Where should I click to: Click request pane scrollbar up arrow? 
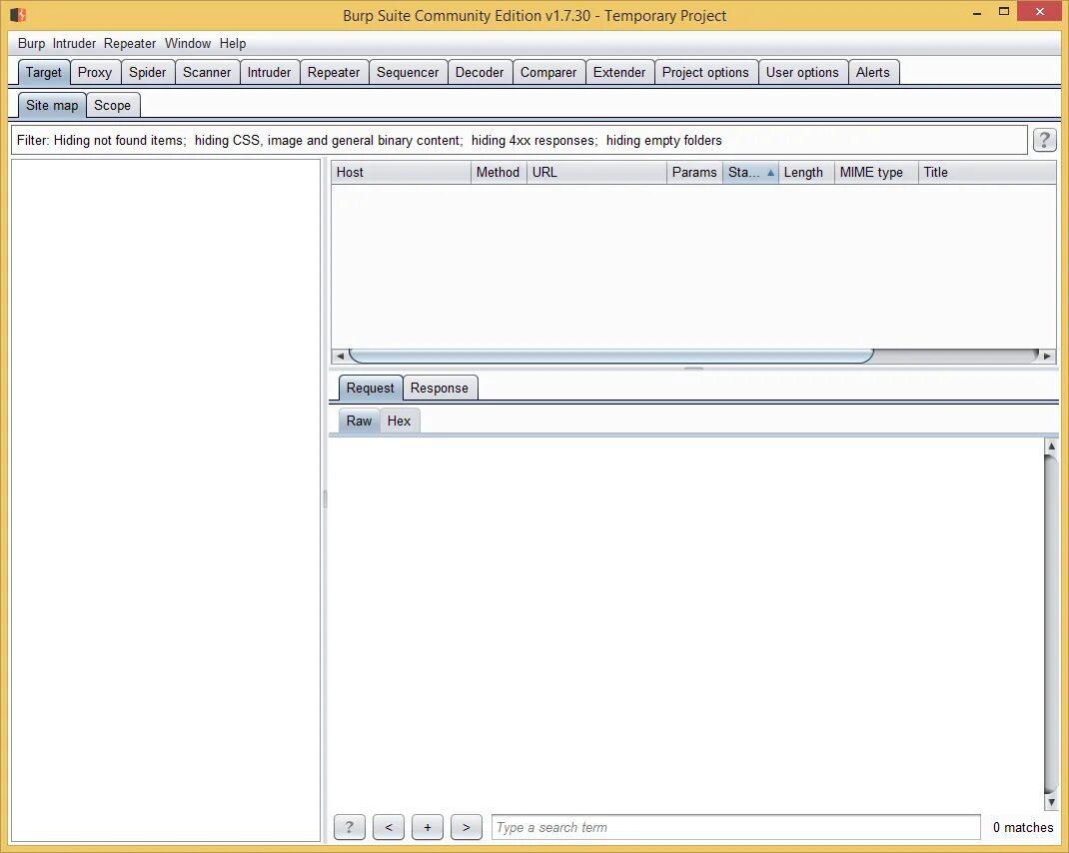1051,445
